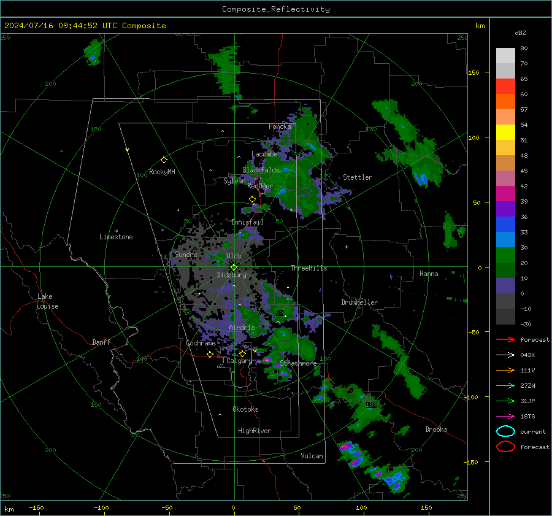The height and width of the screenshot is (516, 552).
Task: Click the yellow diamond marker below Cochrane
Action: pyautogui.click(x=210, y=355)
